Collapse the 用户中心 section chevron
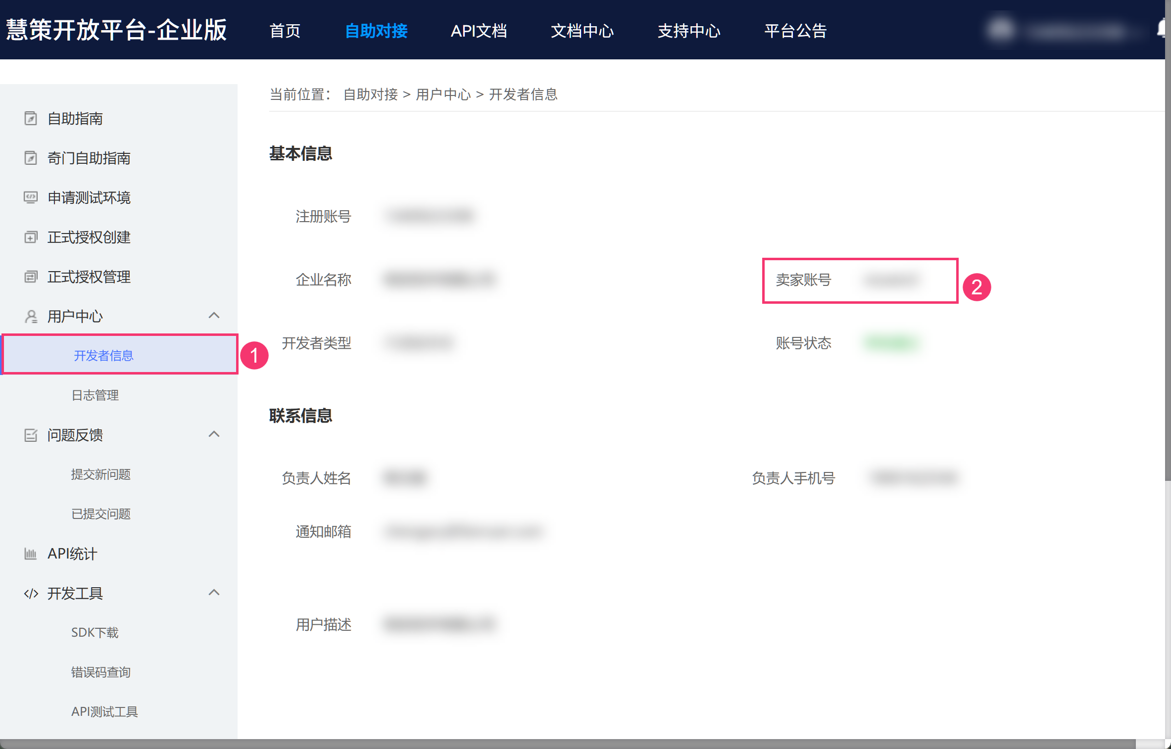 click(214, 316)
